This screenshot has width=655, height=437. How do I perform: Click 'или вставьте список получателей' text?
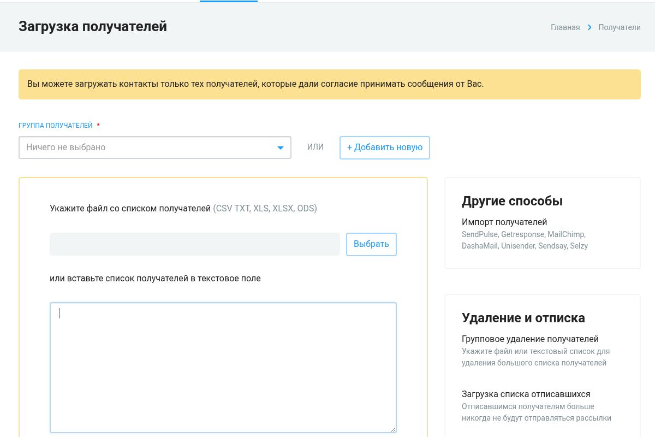pyautogui.click(x=155, y=278)
